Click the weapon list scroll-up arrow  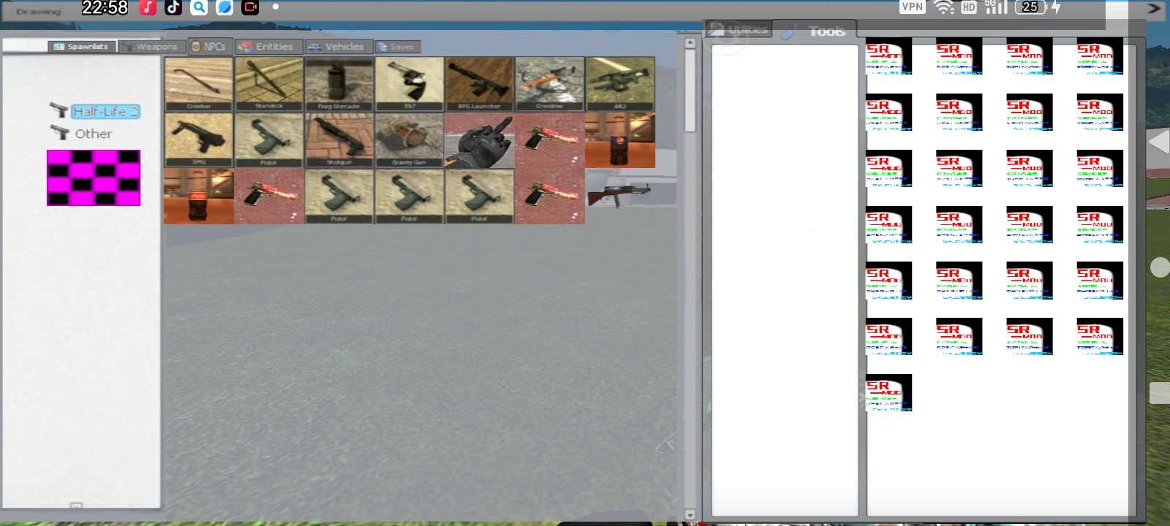click(690, 43)
